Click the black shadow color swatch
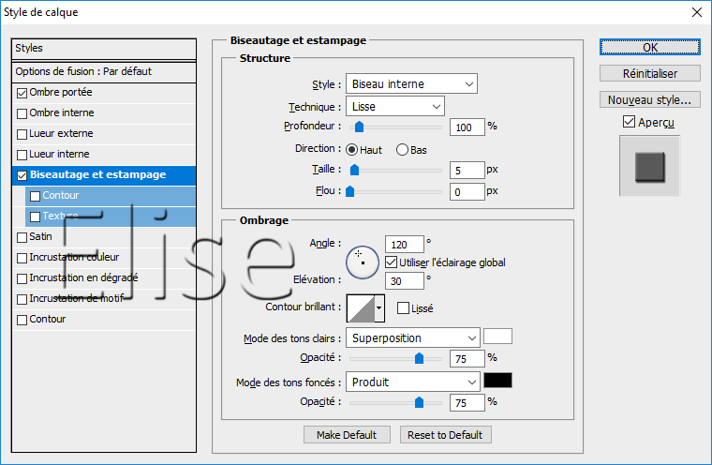 click(497, 381)
